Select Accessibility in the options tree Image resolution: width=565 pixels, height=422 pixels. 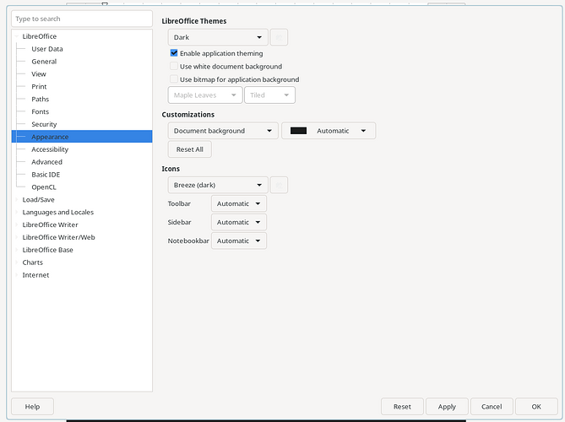click(x=50, y=149)
